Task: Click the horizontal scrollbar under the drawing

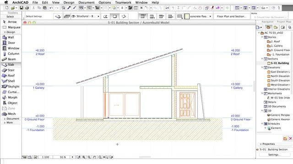Action: (145, 157)
